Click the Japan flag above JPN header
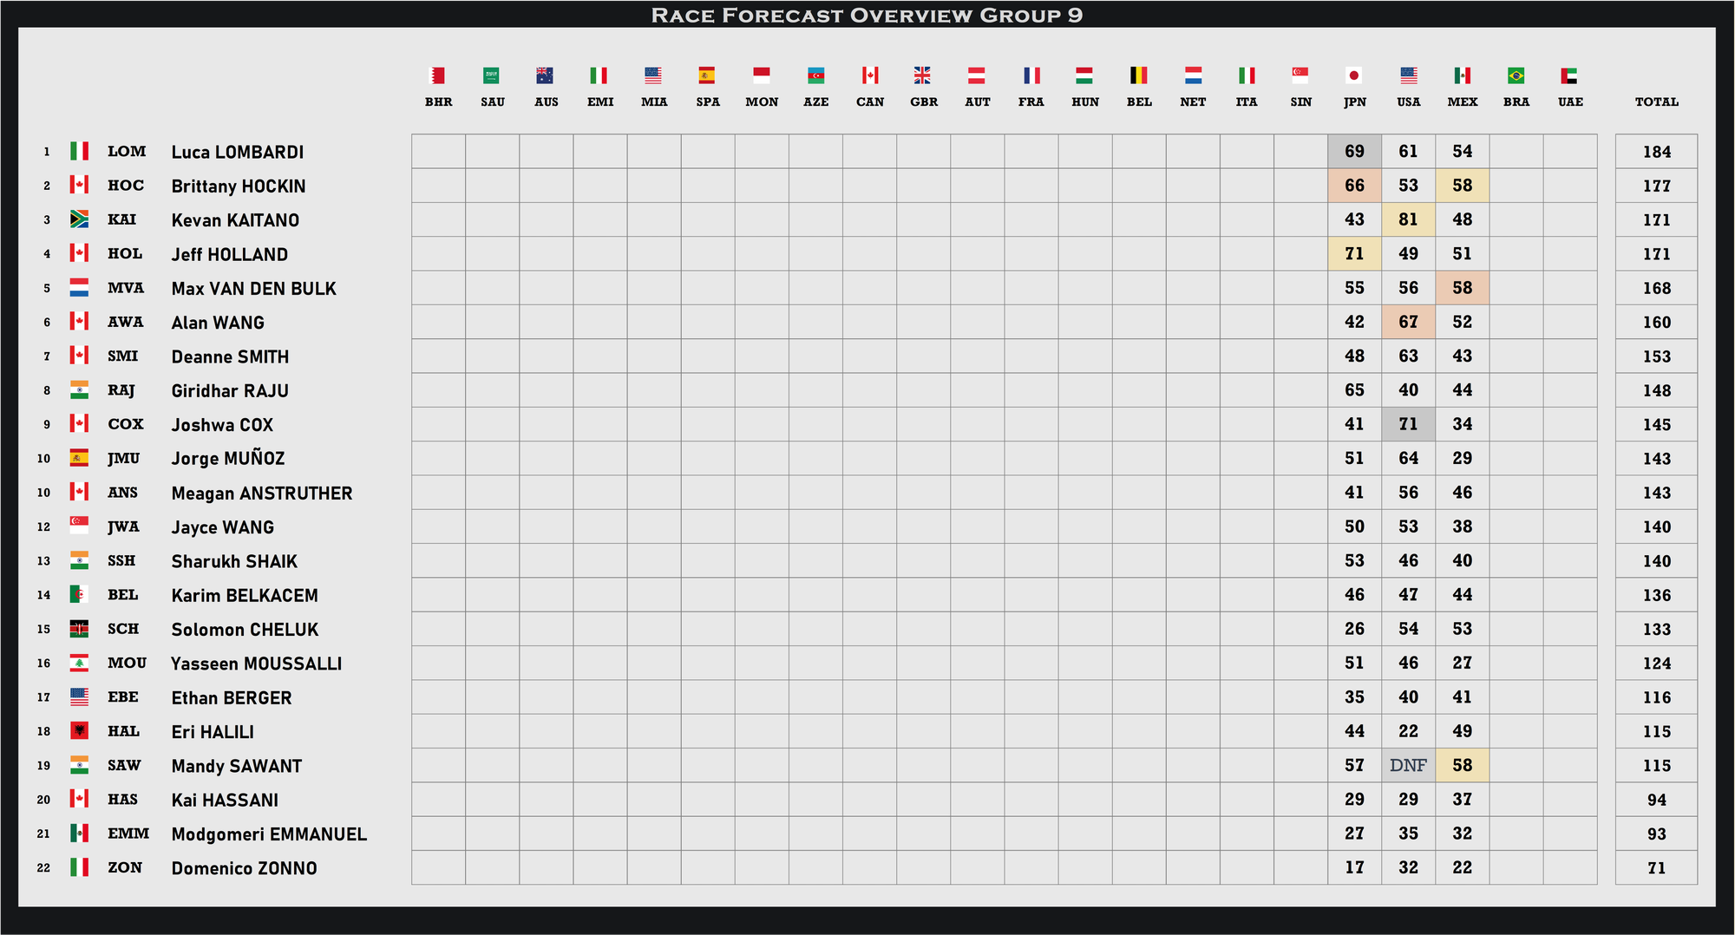The width and height of the screenshot is (1735, 935). [1354, 76]
